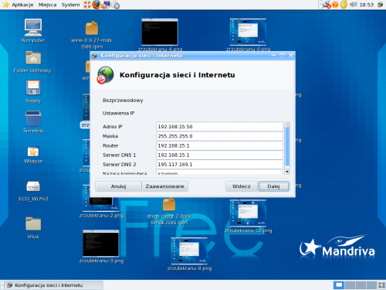Click the orange update notifier tray icon

[335, 5]
